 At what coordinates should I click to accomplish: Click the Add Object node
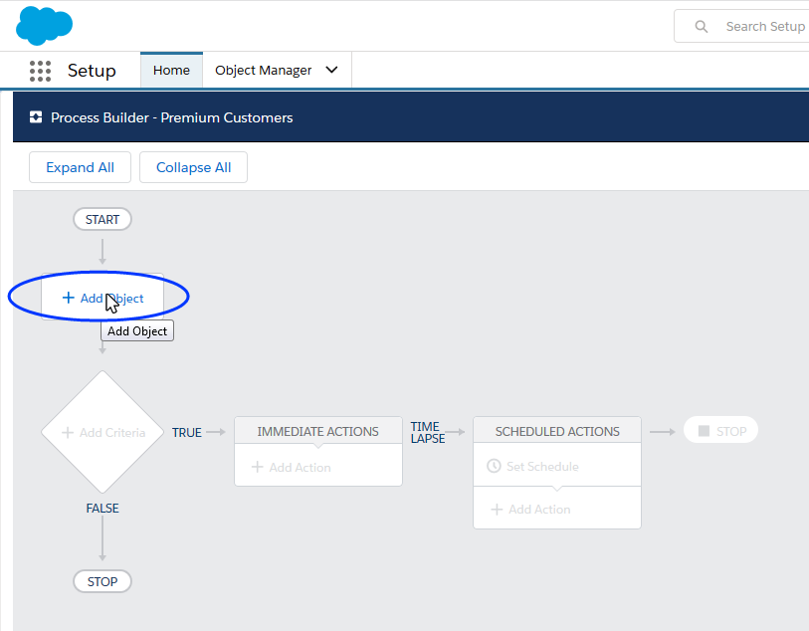coord(102,298)
